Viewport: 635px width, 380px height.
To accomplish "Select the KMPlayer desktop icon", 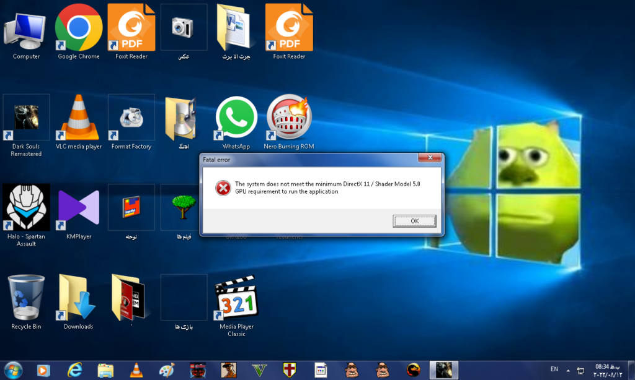I will point(79,207).
